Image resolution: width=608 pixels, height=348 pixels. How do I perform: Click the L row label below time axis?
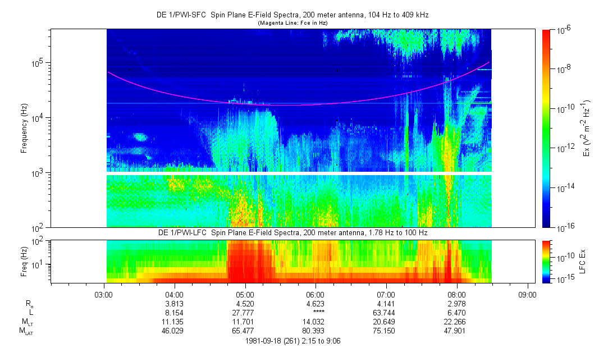click(31, 313)
